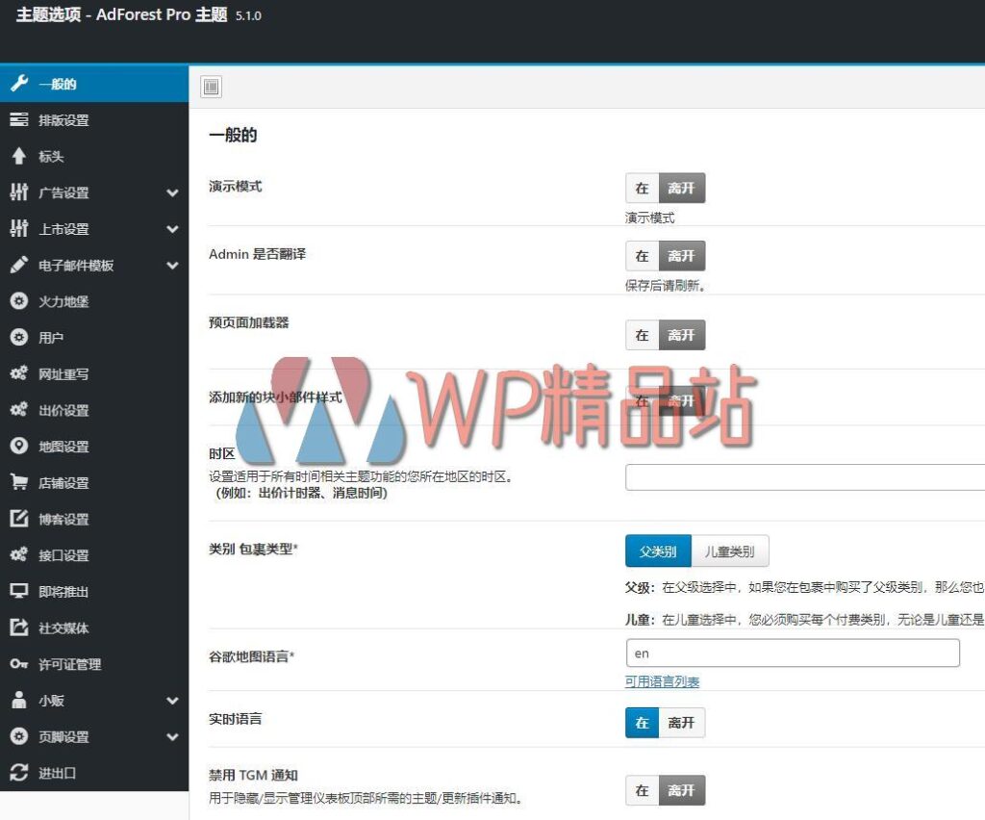Enable Admin 是否翻译 by clicking 在

[x=642, y=256]
